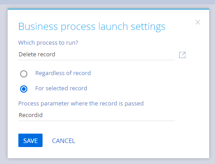Click the For selected record label text

tap(61, 88)
